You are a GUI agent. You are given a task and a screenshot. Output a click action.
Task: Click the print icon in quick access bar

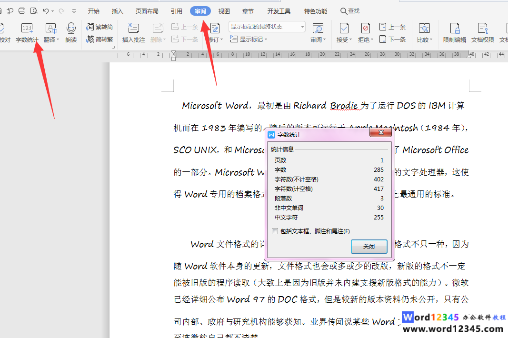22,11
